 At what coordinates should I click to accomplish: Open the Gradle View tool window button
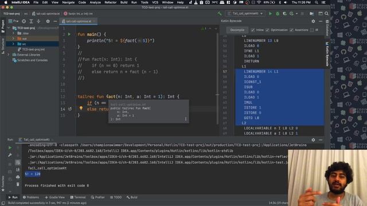[54, 197]
